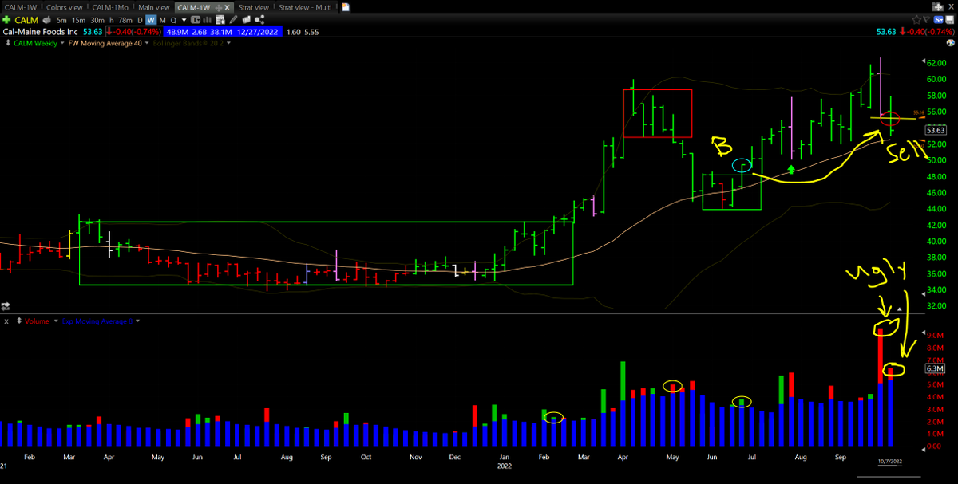Select the pencil drawing tool icon
The width and height of the screenshot is (958, 484).
tap(233, 20)
